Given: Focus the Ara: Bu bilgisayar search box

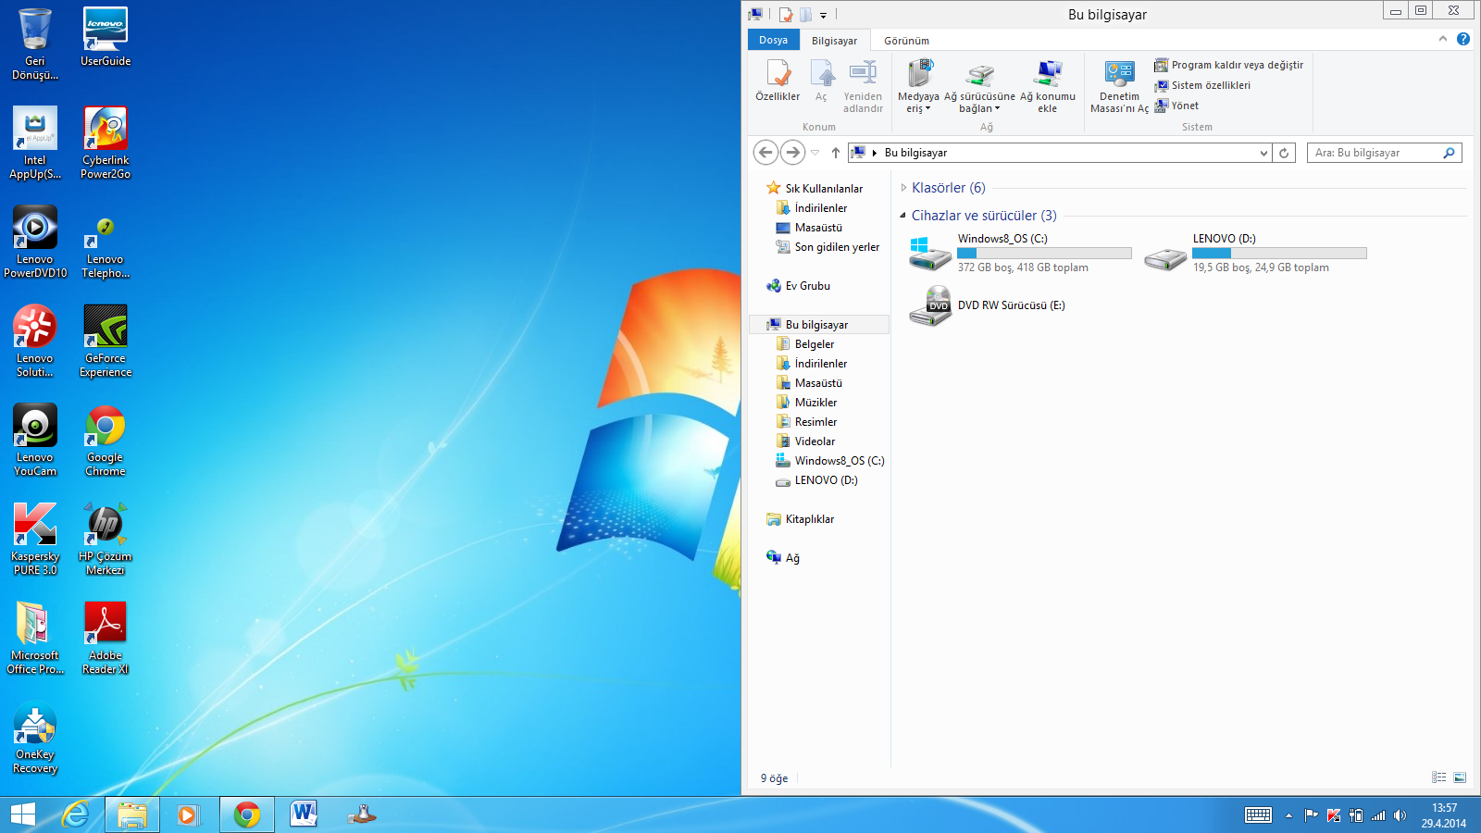Looking at the screenshot, I should (x=1384, y=153).
